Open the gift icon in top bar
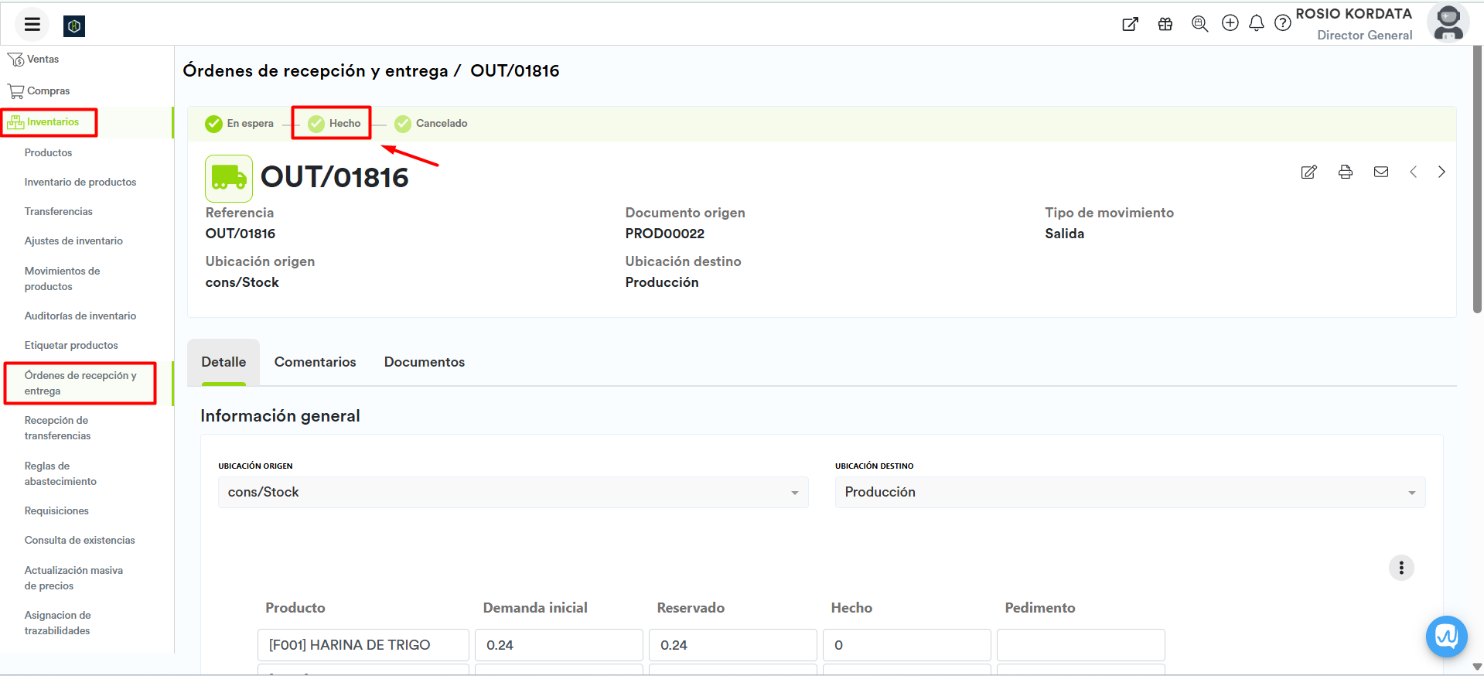 (x=1165, y=24)
